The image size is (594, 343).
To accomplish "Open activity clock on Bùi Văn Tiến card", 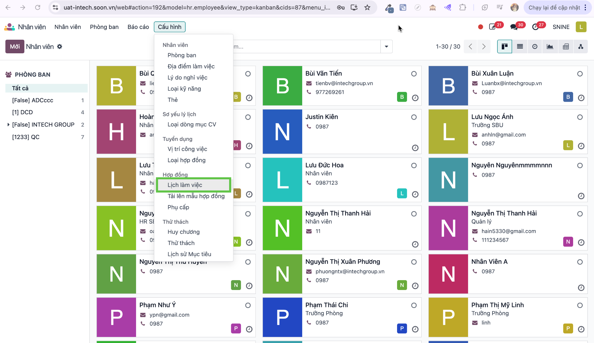I will click(415, 98).
